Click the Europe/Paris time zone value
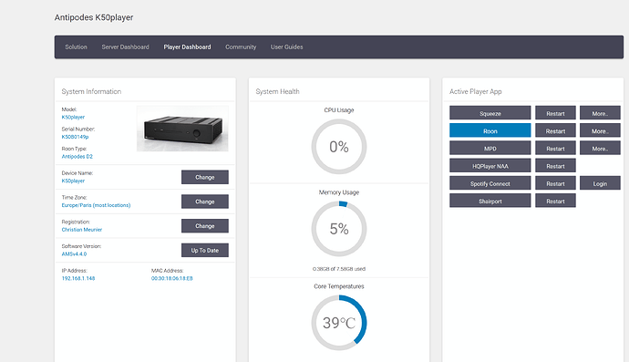629x362 pixels. pyautogui.click(x=96, y=205)
